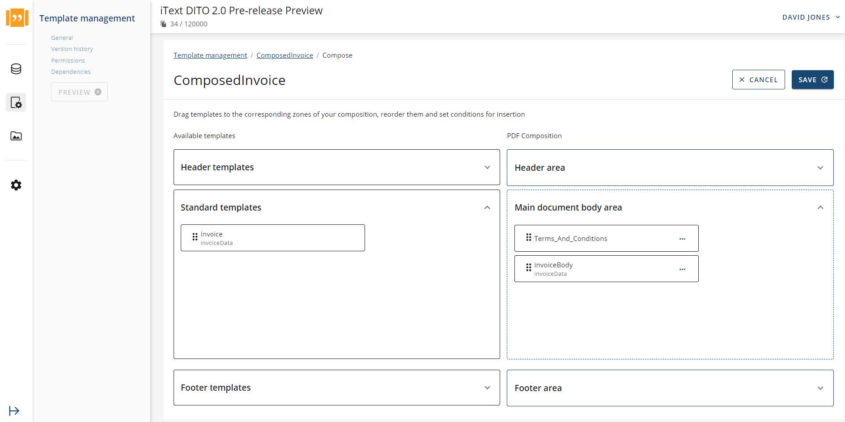Collapse the Main document body area
The width and height of the screenshot is (845, 422).
tap(820, 207)
